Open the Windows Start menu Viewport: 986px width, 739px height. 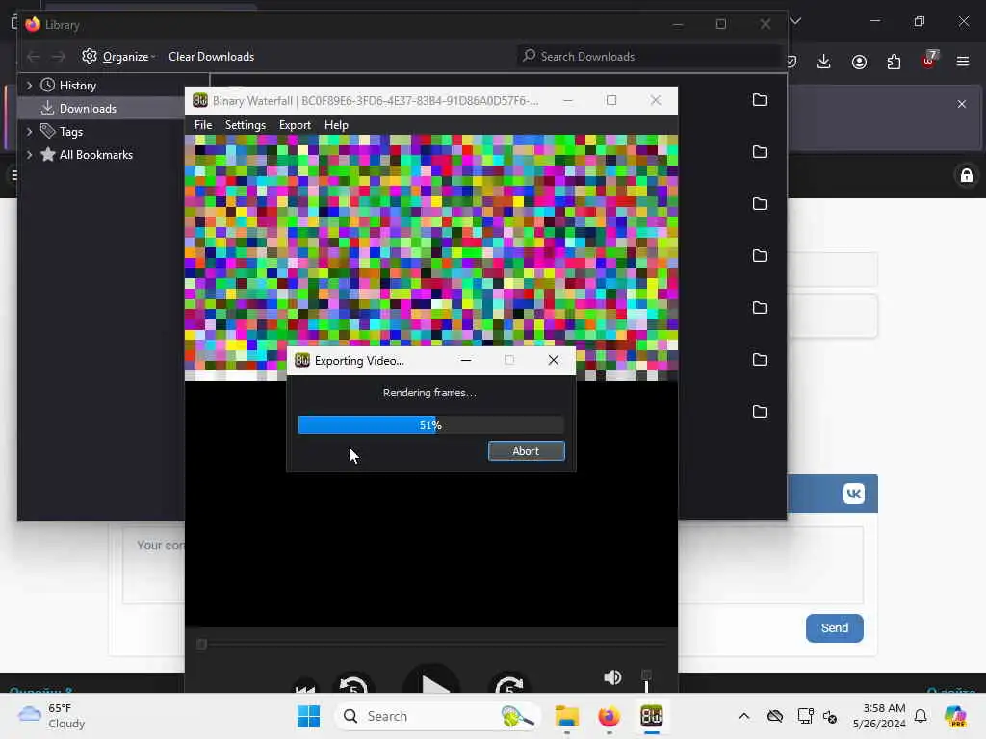pos(308,716)
